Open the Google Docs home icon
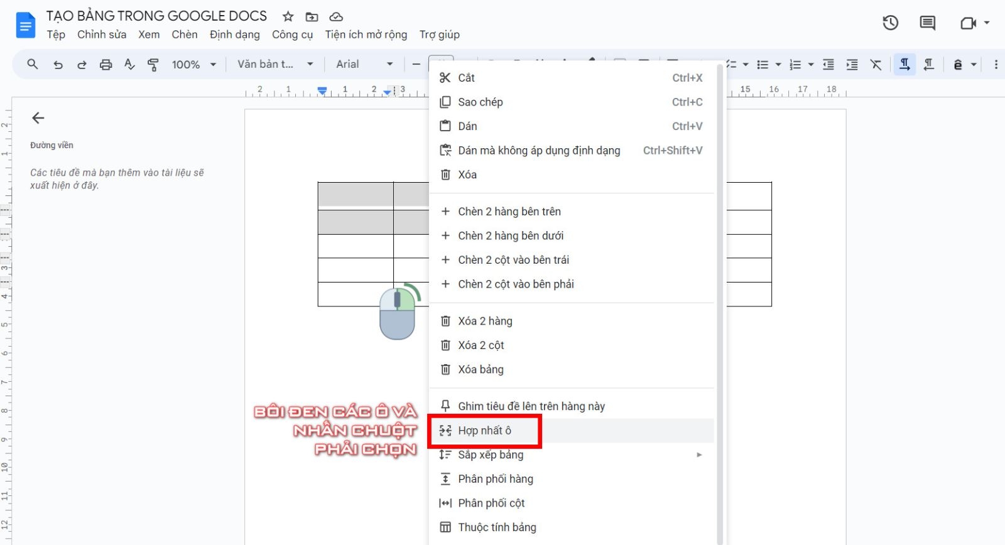Screen dimensions: 1005x545 point(25,25)
